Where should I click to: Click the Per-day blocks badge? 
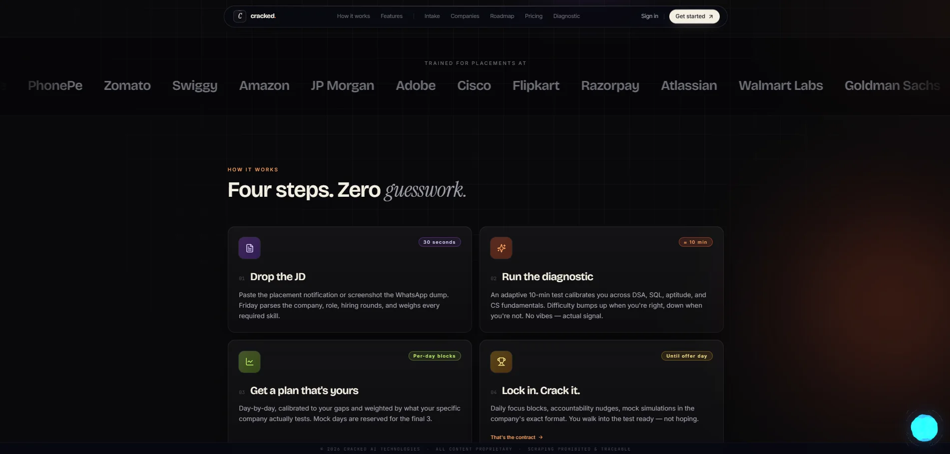point(435,356)
